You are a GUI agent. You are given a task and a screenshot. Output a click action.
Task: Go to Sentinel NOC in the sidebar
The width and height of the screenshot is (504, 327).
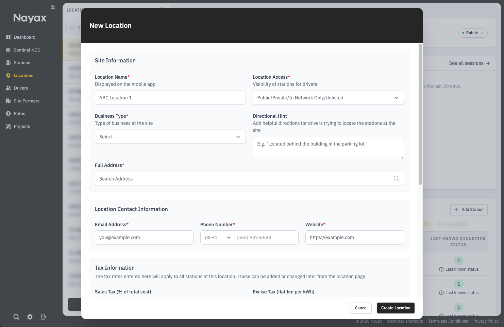[27, 50]
